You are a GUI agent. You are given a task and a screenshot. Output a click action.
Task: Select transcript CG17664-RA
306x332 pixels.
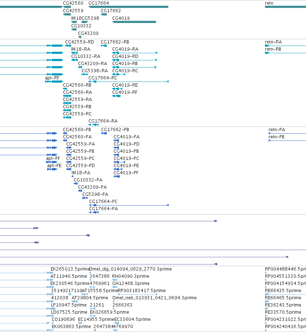point(103,121)
